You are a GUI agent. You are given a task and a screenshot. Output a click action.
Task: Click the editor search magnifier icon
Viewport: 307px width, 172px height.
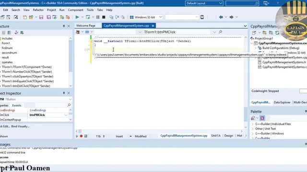(x=221, y=32)
